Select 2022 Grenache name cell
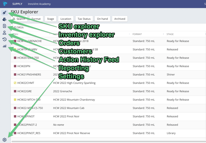206x143 pixels. click(x=62, y=91)
